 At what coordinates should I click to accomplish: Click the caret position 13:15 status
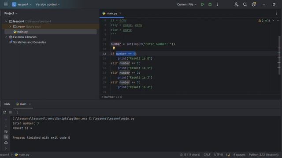click(189, 154)
